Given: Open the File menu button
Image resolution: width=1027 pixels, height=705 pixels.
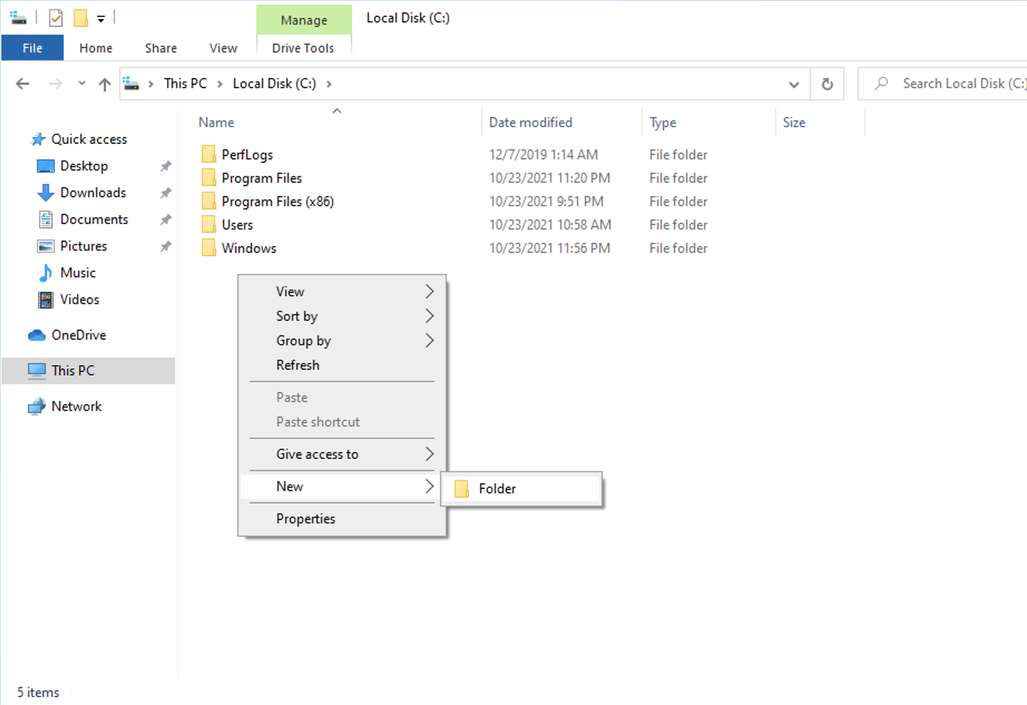Looking at the screenshot, I should [32, 48].
